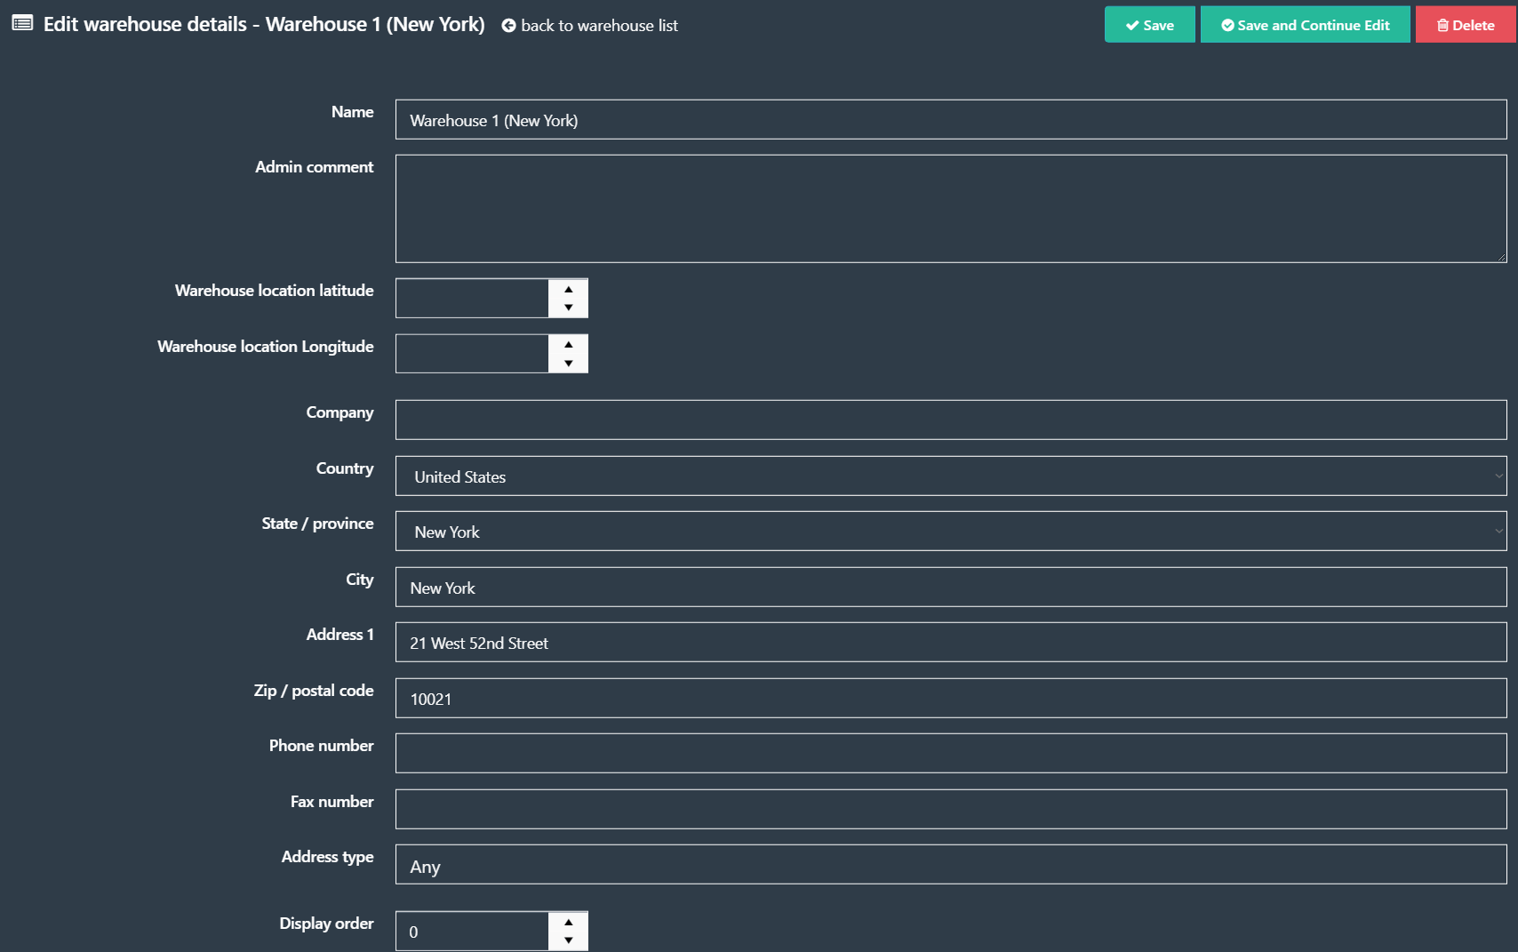This screenshot has height=952, width=1518.
Task: Decrease the Display order value
Action: pos(569,940)
